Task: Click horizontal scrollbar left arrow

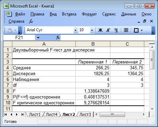Action: click(x=96, y=114)
